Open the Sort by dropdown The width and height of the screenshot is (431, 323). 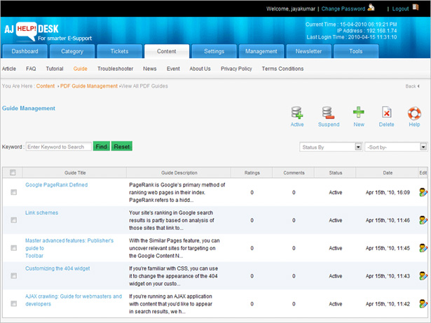396,147
